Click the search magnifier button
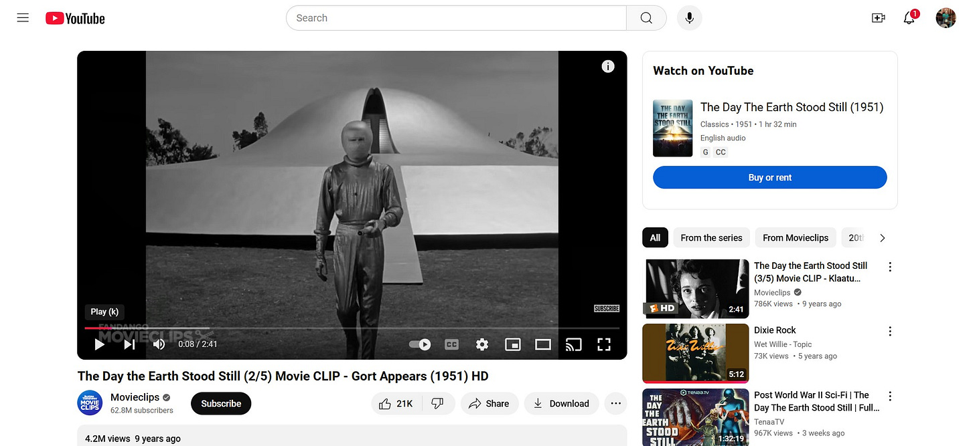 (646, 18)
